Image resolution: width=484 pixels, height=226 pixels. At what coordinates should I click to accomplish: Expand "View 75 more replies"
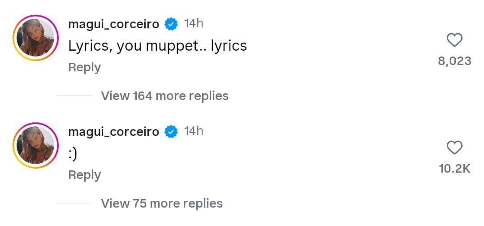pos(161,204)
